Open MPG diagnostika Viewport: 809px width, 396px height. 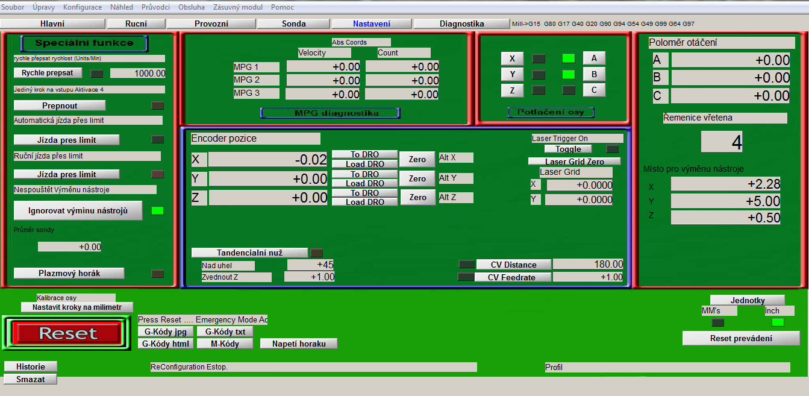click(x=330, y=113)
